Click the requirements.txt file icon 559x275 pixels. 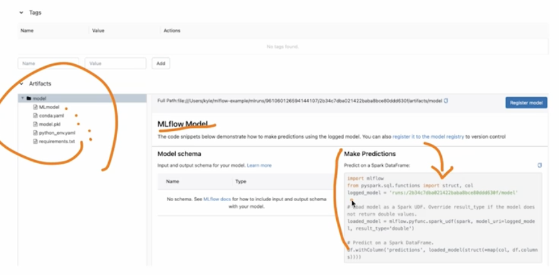pyautogui.click(x=35, y=141)
